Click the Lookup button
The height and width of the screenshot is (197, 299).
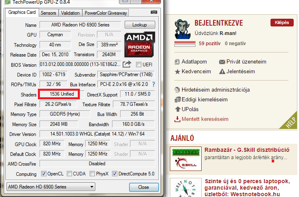point(140,25)
